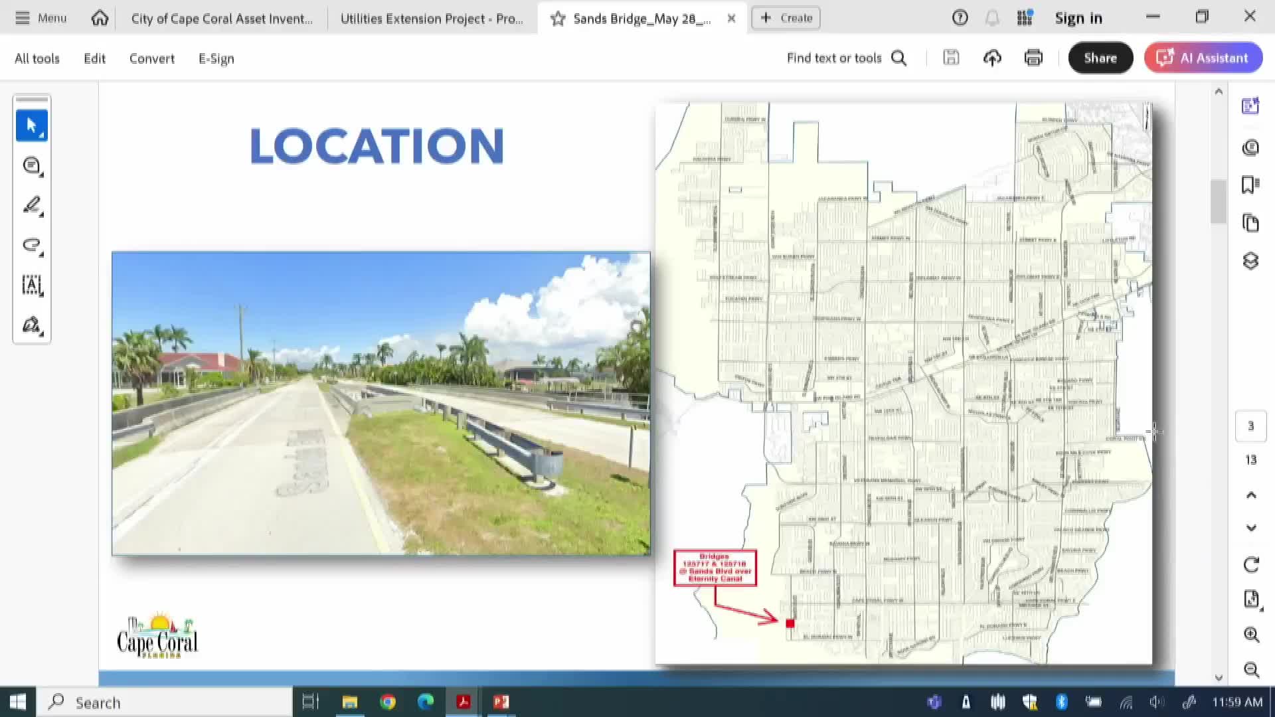Screen dimensions: 1275x717
Task: Open the bookmarks panel icon
Action: tap(1250, 185)
